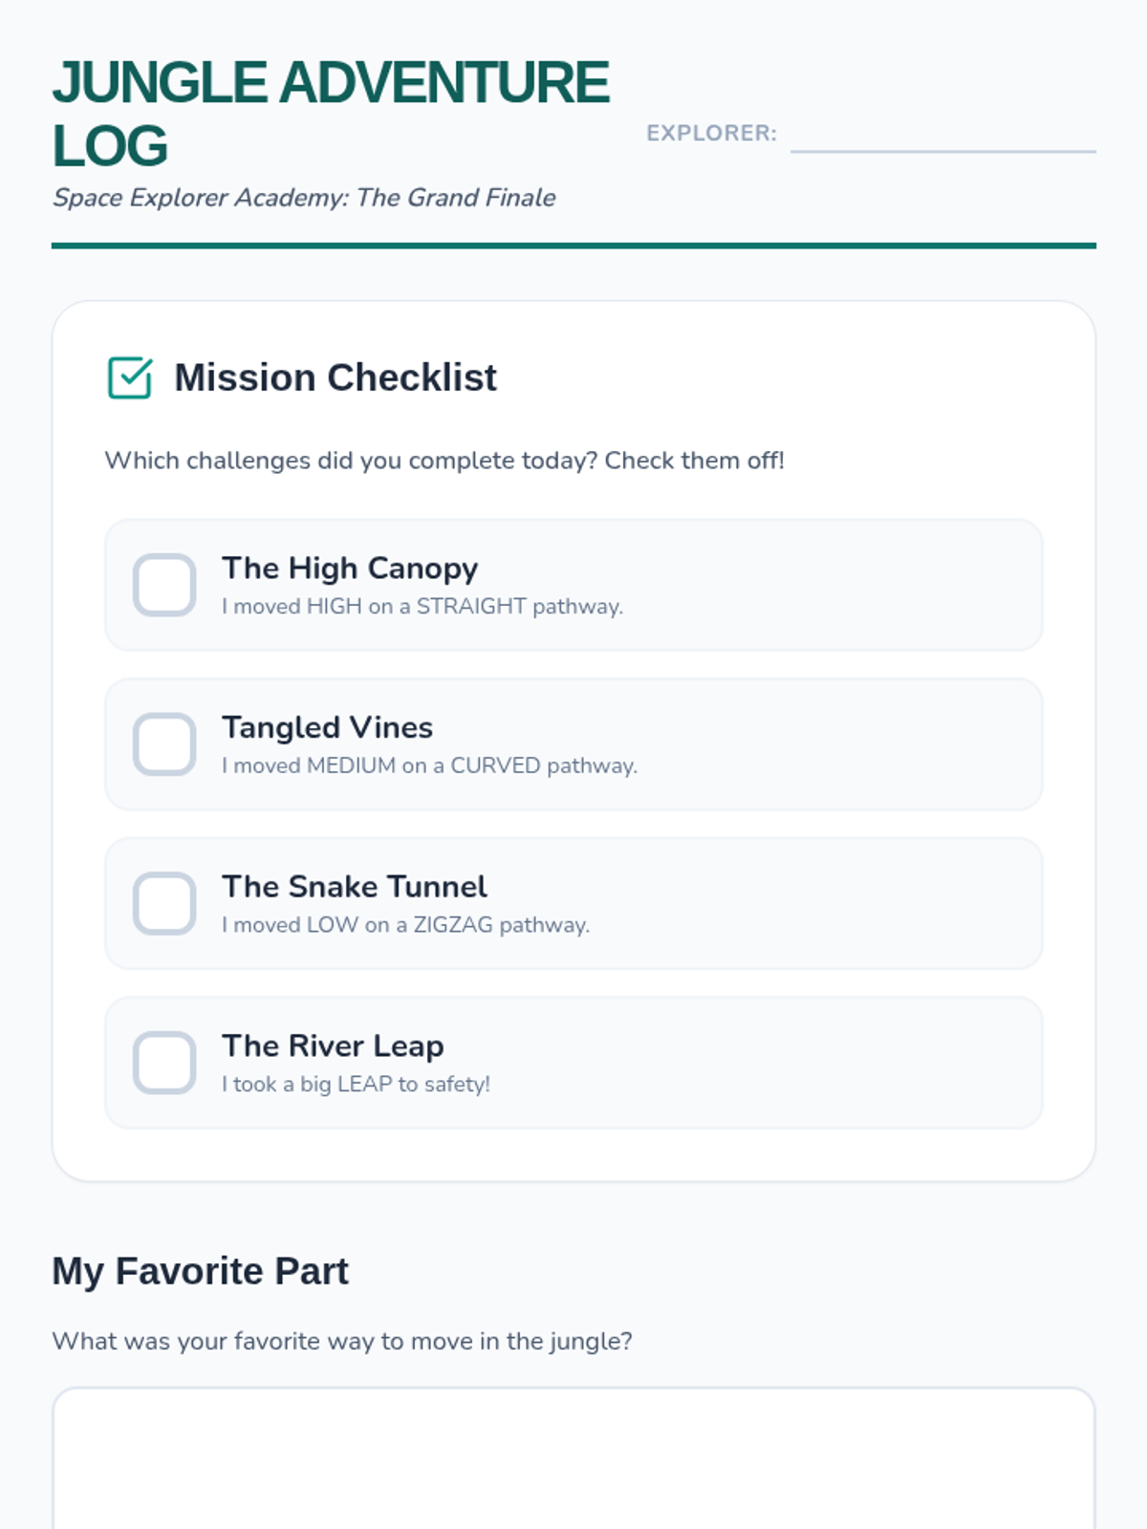
Task: Mark The Snake Tunnel checkbox complete
Action: point(164,903)
